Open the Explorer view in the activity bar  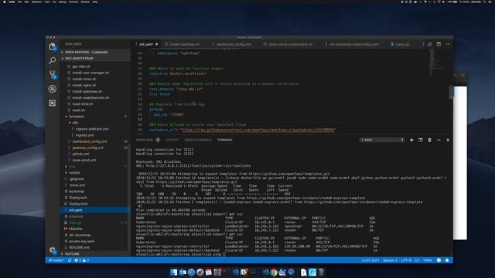[53, 46]
